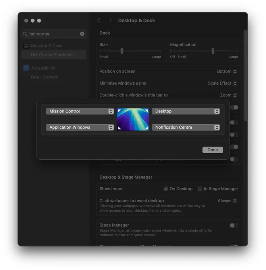Change double-click title bar Zoom option
Image resolution: width=266 pixels, height=270 pixels.
[x=228, y=95]
